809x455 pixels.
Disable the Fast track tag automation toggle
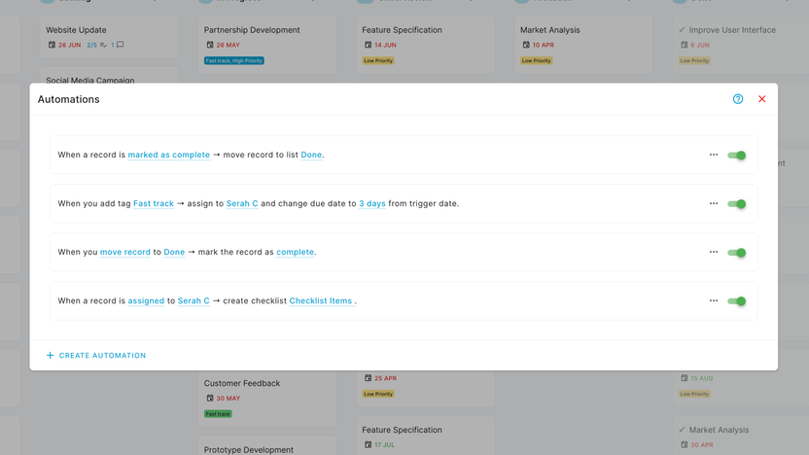pos(737,204)
